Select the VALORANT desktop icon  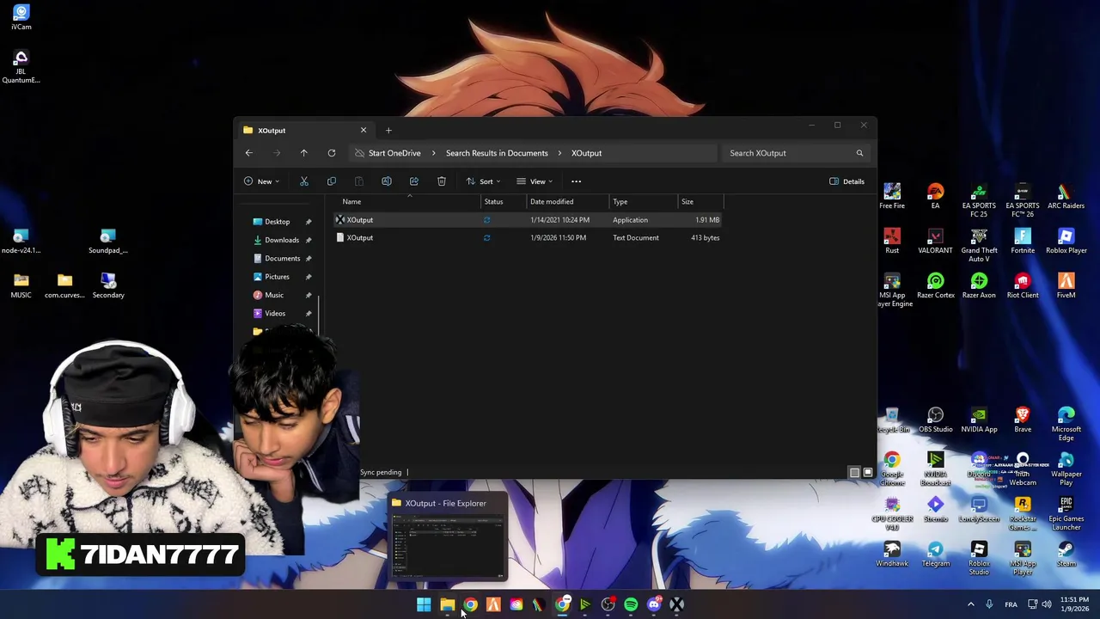pyautogui.click(x=935, y=242)
